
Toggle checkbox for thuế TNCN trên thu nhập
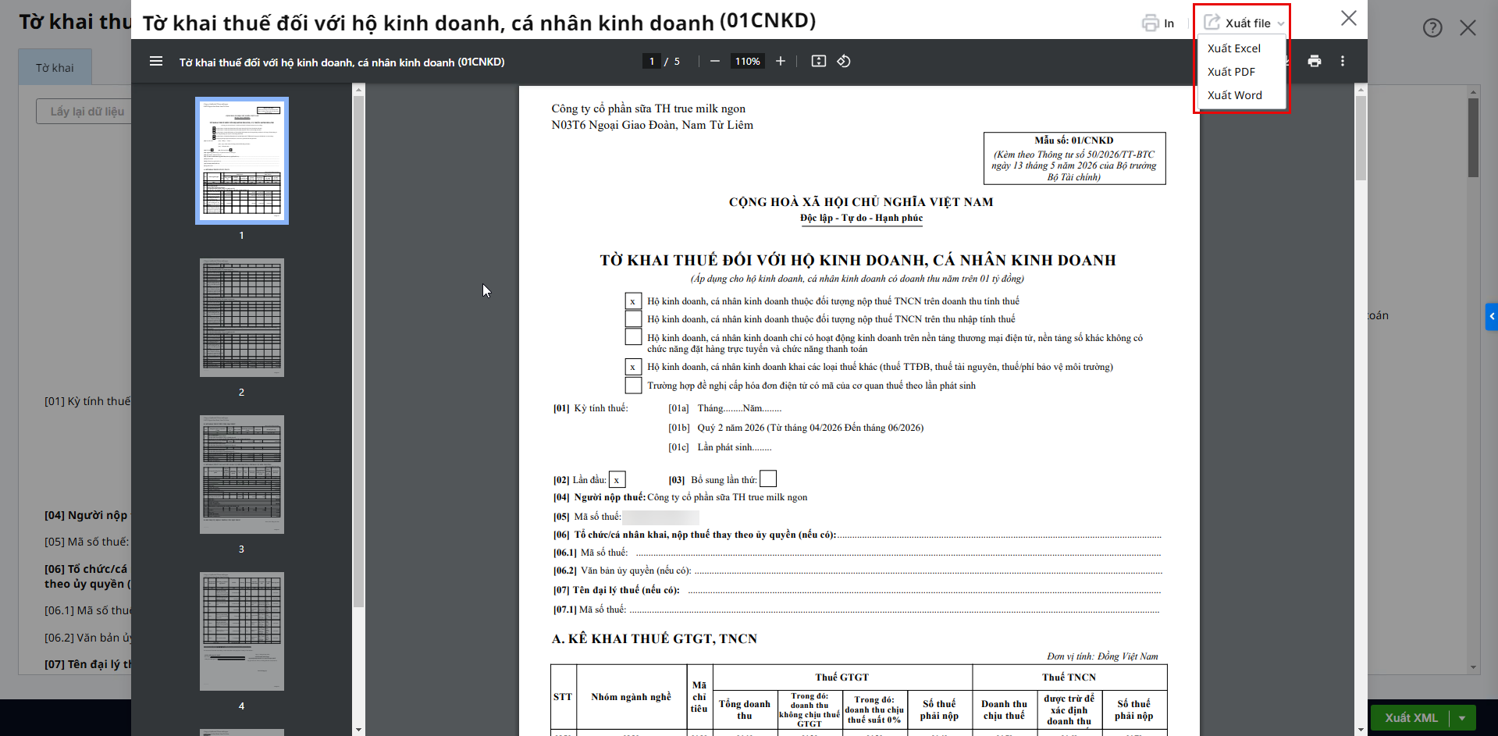pyautogui.click(x=633, y=319)
